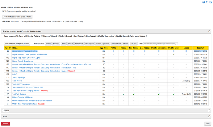Image resolution: width=213 pixels, height=127 pixels.
Task: Open rule Lights - Motion - Globe lights
Action: pos(30,55)
